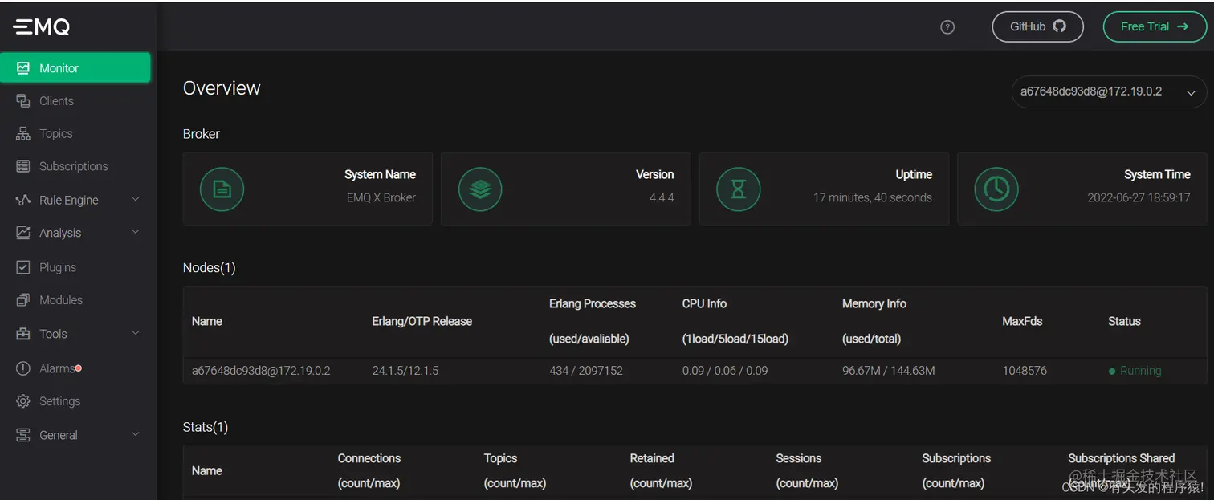The height and width of the screenshot is (500, 1214).
Task: Click the Erlang/OTP Release column header
Action: pyautogui.click(x=422, y=321)
